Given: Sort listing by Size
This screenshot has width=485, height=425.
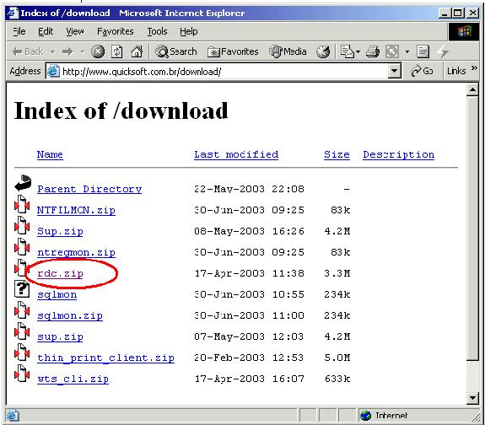Looking at the screenshot, I should click(337, 154).
